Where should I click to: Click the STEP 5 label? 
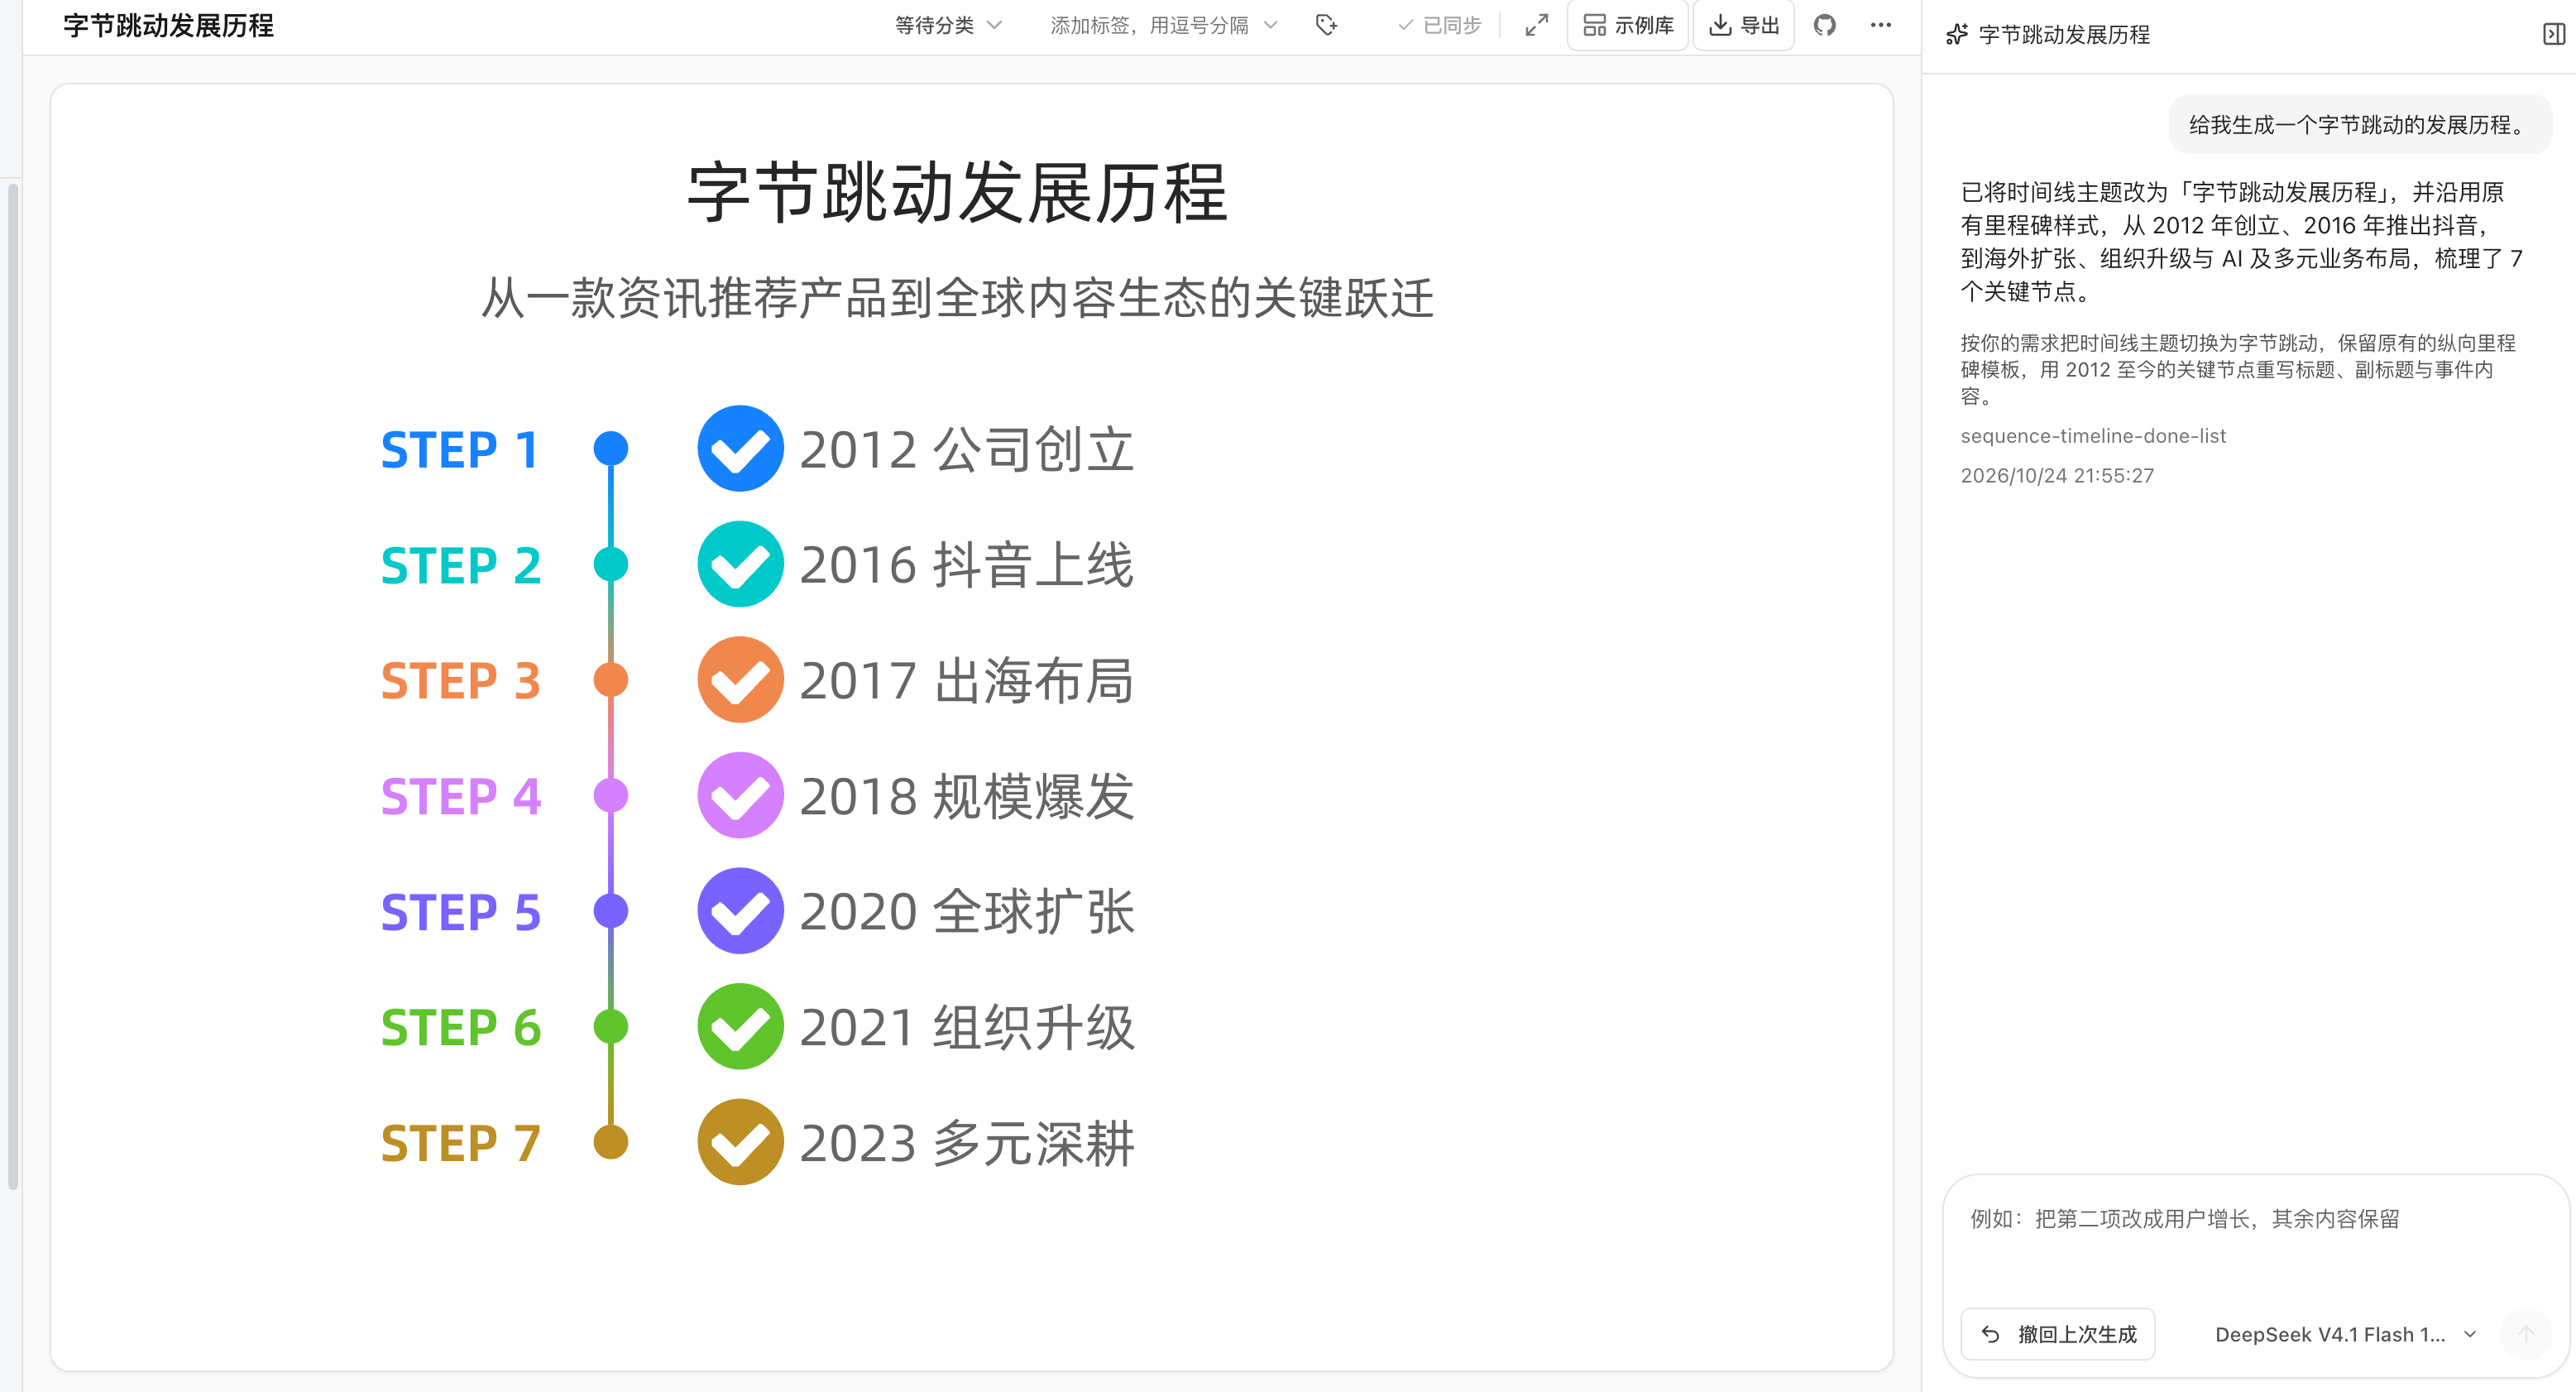(x=461, y=912)
